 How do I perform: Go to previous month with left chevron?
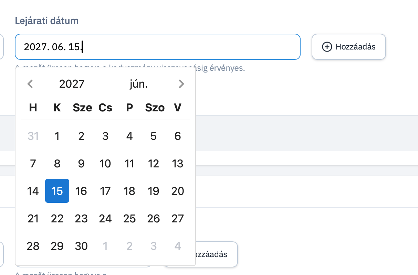click(30, 84)
